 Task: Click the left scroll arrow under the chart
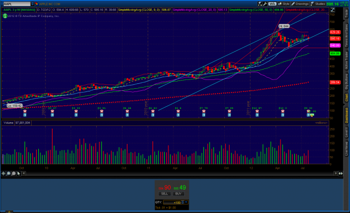(x=24, y=173)
